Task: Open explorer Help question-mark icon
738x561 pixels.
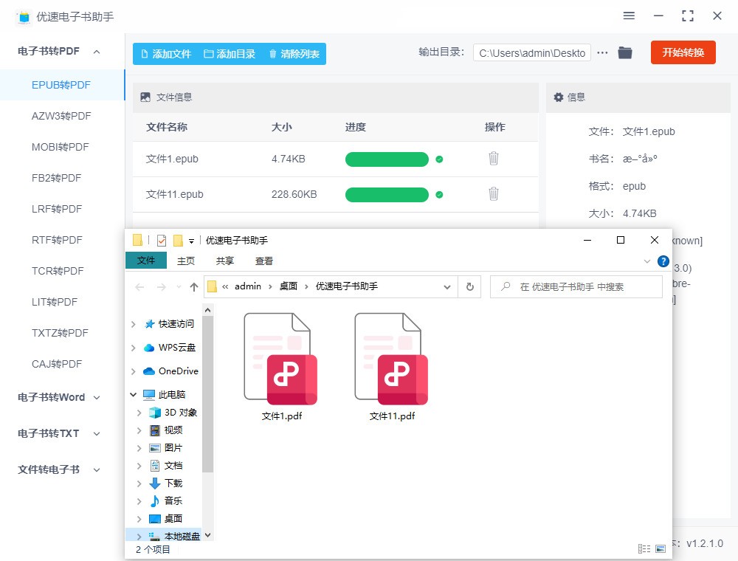Action: click(x=662, y=261)
